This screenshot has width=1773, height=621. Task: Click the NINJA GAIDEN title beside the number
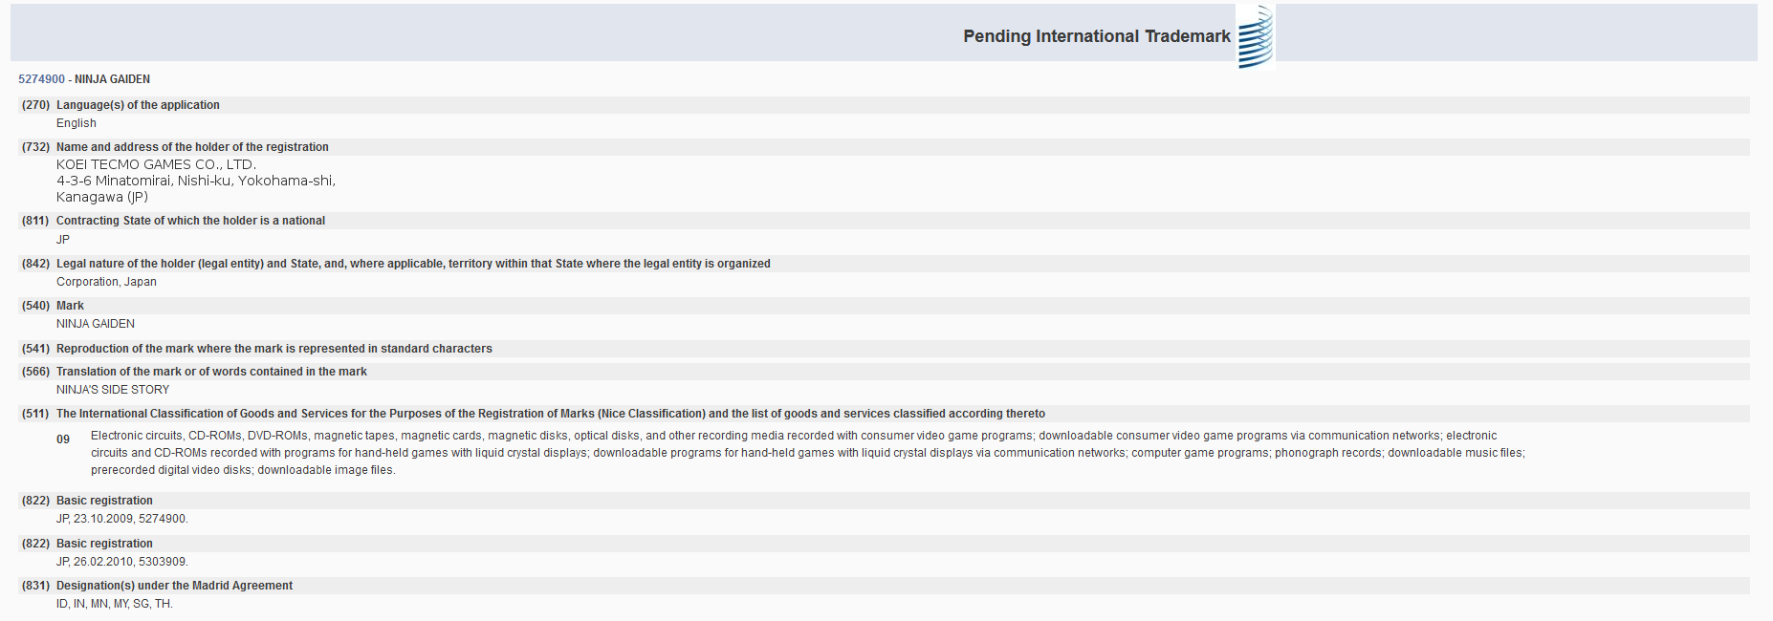[112, 79]
